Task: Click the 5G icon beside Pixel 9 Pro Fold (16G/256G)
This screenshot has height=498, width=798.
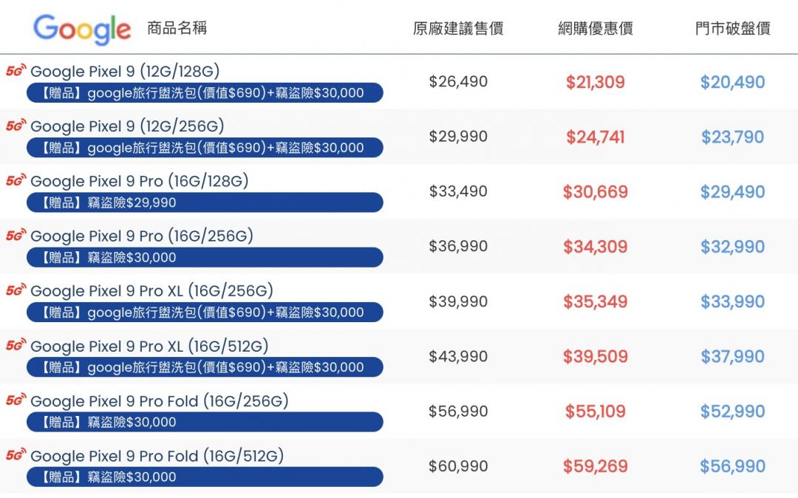Action: click(16, 400)
